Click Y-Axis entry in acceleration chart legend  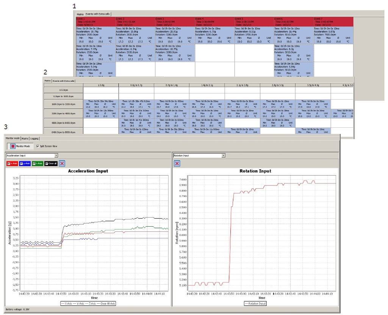78,303
